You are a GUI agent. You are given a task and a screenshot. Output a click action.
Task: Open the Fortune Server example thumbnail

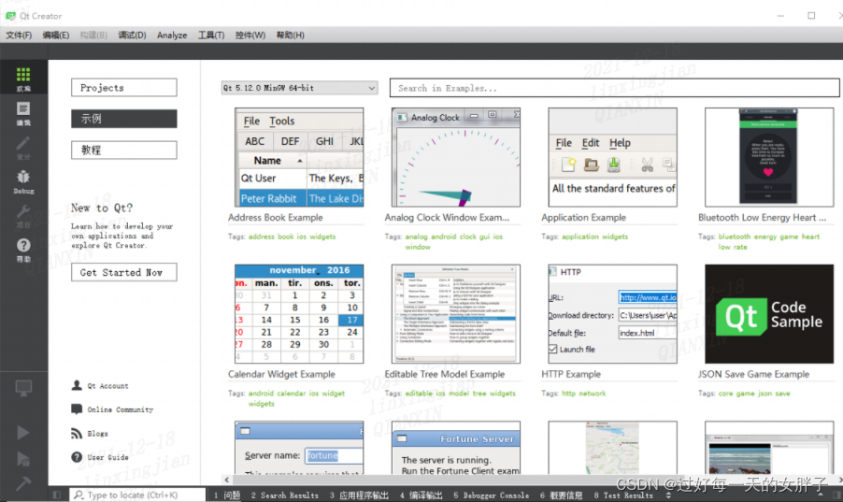click(x=456, y=448)
